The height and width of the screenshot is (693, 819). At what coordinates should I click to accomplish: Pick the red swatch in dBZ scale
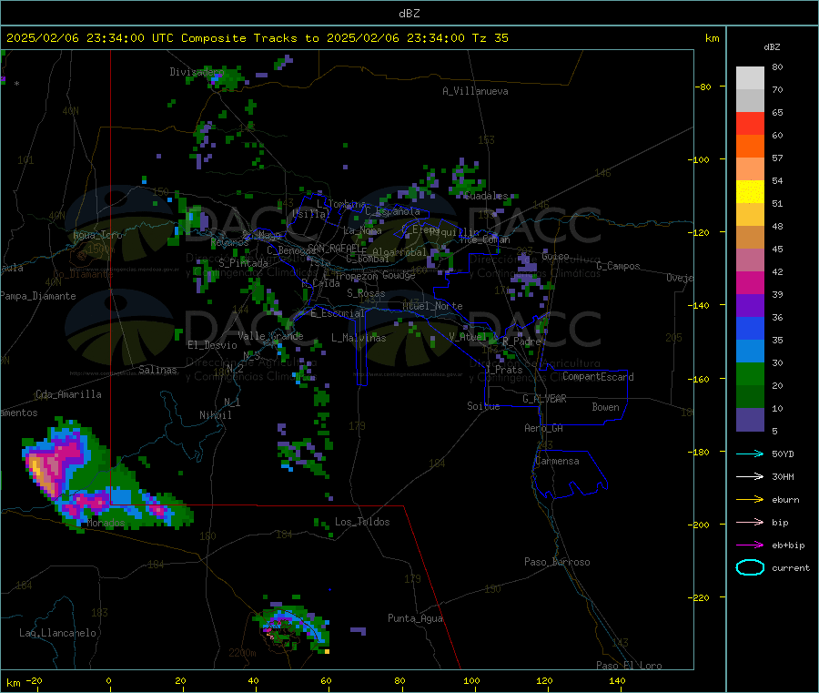750,123
